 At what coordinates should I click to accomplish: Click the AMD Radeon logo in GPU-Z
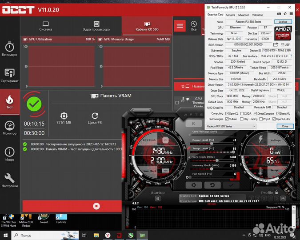tap(283, 33)
